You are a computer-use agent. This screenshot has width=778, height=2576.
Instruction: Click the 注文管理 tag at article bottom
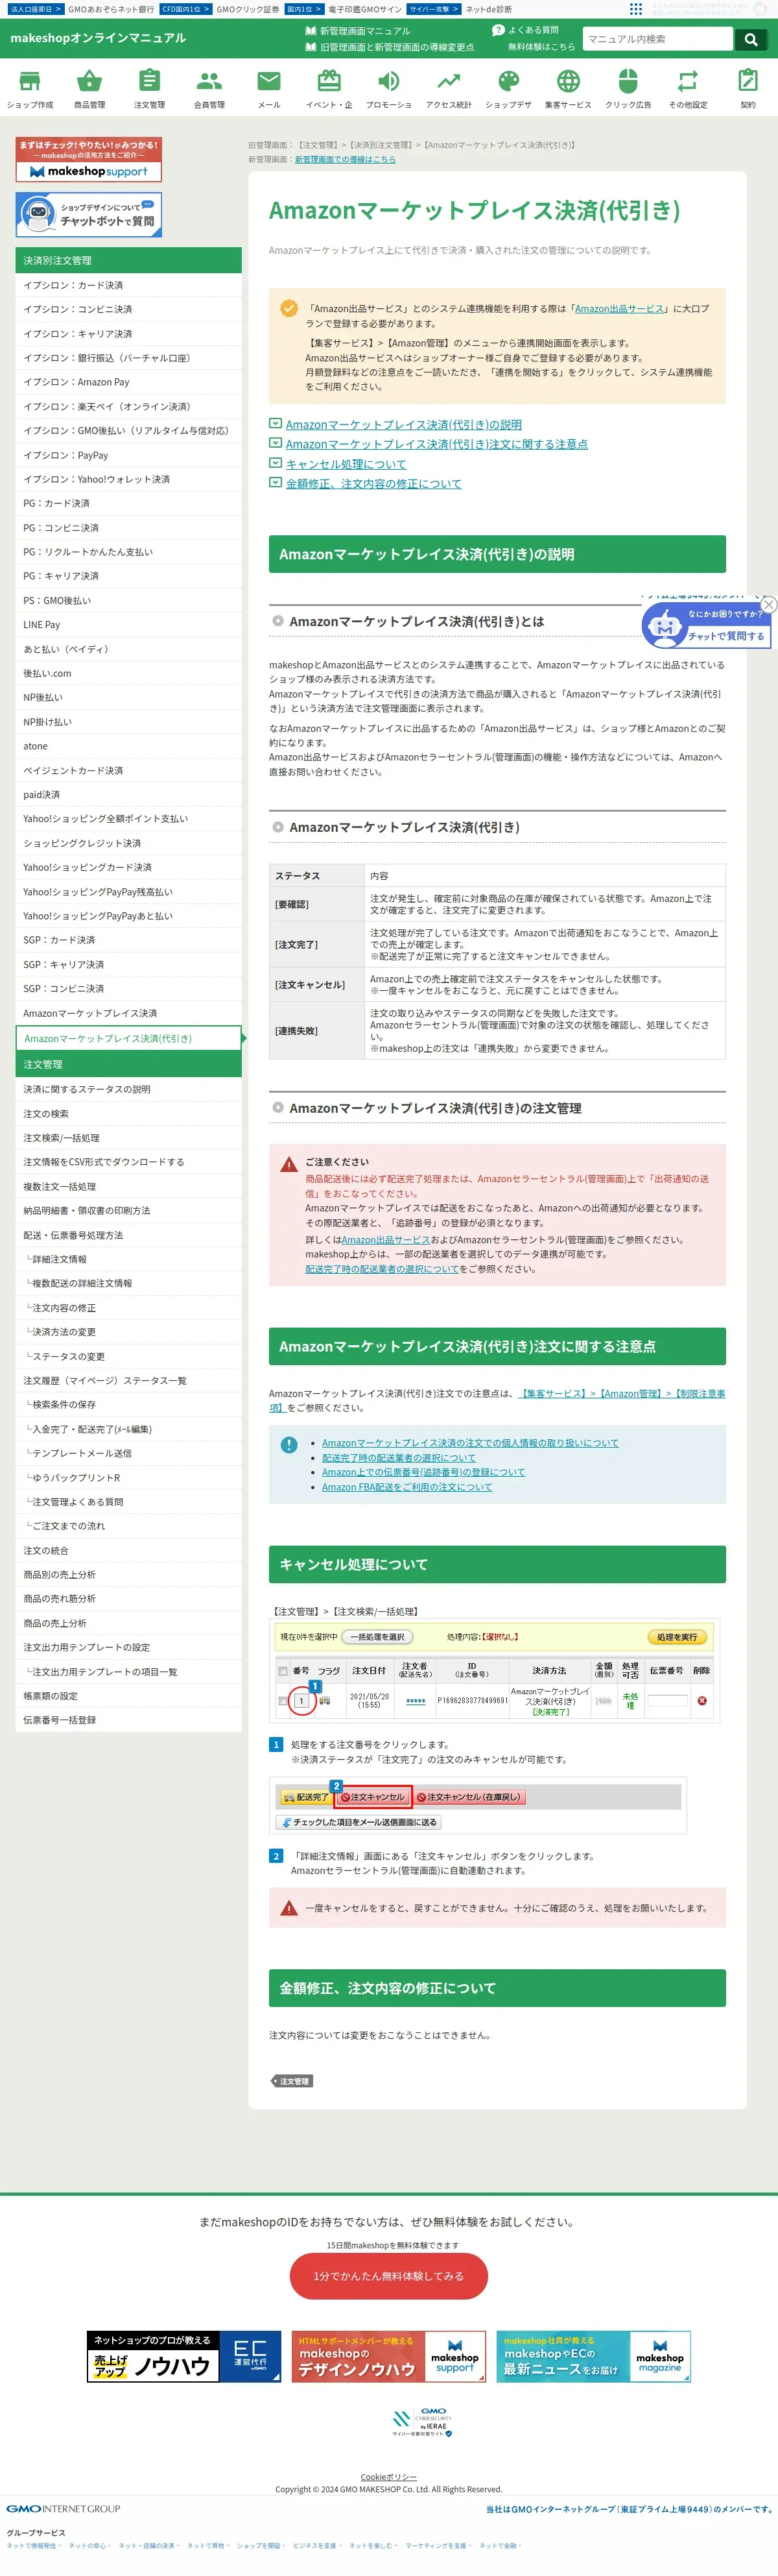tap(292, 2081)
